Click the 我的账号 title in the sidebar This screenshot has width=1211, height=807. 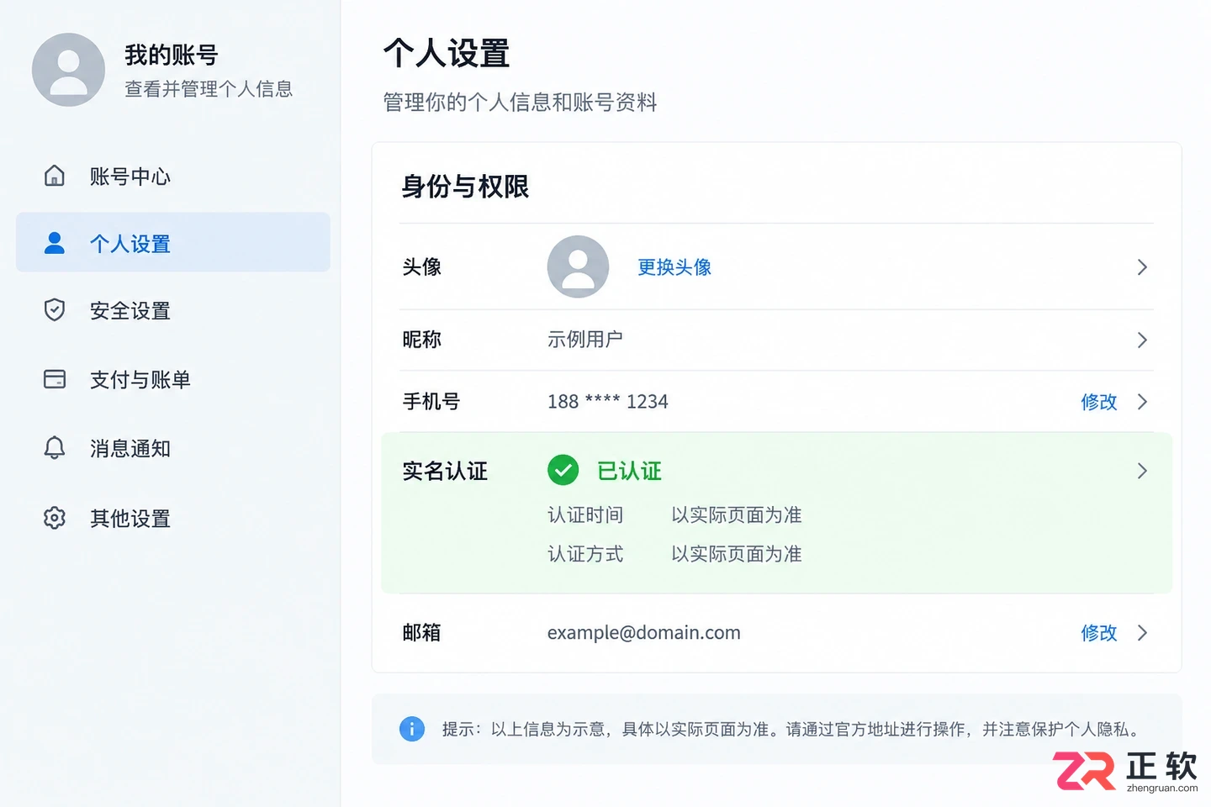point(172,55)
